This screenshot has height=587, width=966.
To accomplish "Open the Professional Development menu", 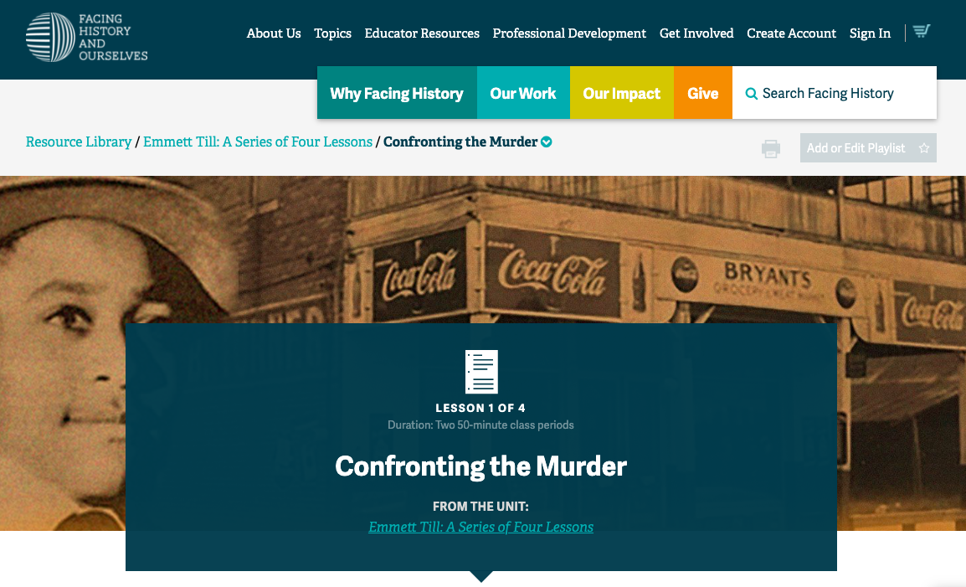I will (569, 33).
